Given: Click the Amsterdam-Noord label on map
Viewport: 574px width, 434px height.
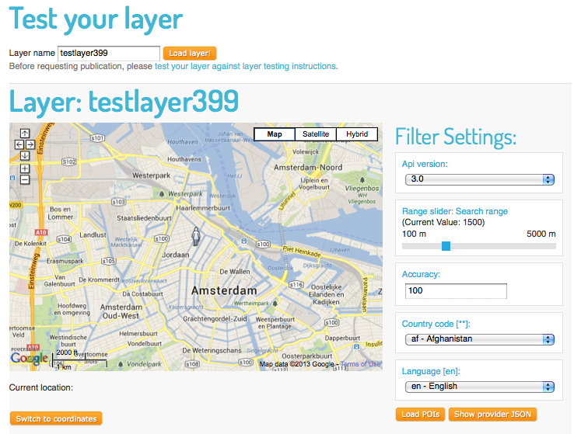Looking at the screenshot, I should point(308,168).
